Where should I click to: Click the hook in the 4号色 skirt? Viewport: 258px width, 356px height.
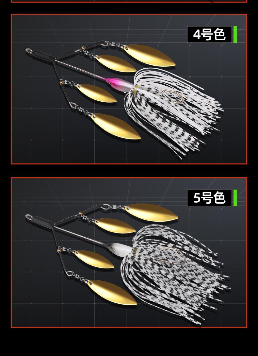point(173,97)
